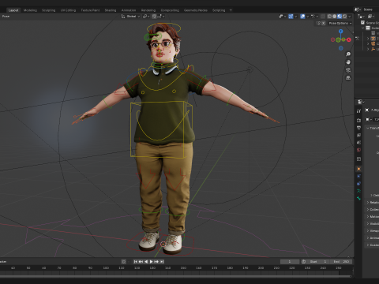Open the gizmo options dropdown arrow
This screenshot has width=379, height=284.
coord(295,17)
